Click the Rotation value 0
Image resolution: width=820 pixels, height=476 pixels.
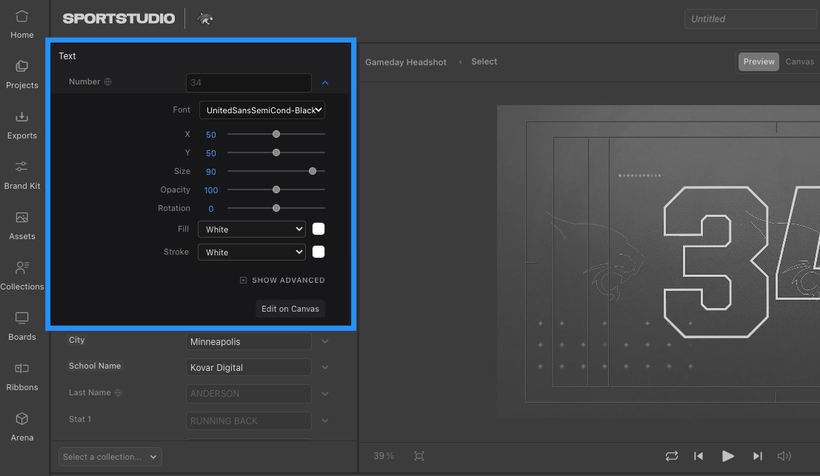(211, 209)
